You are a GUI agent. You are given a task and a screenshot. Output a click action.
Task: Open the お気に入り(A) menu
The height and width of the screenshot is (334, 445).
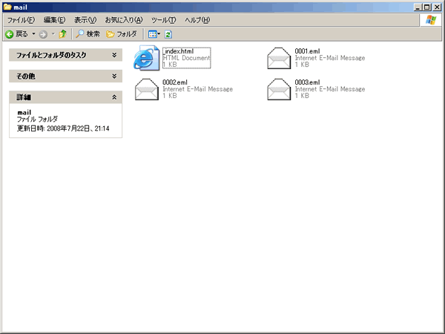click(124, 20)
